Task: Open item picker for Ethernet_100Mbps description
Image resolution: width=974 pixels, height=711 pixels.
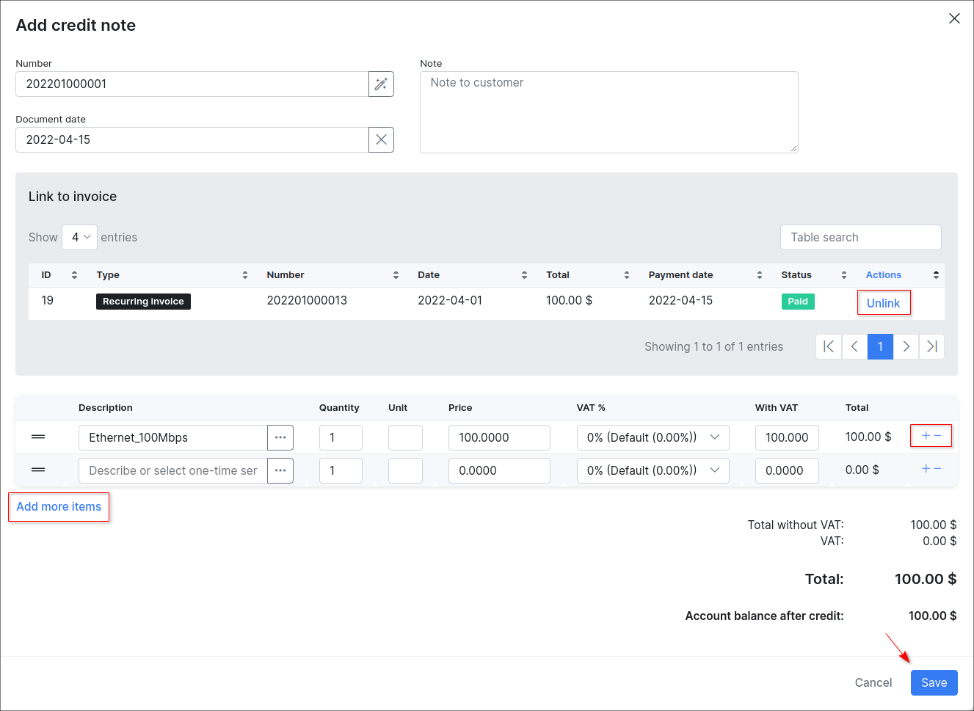Action: click(x=280, y=438)
